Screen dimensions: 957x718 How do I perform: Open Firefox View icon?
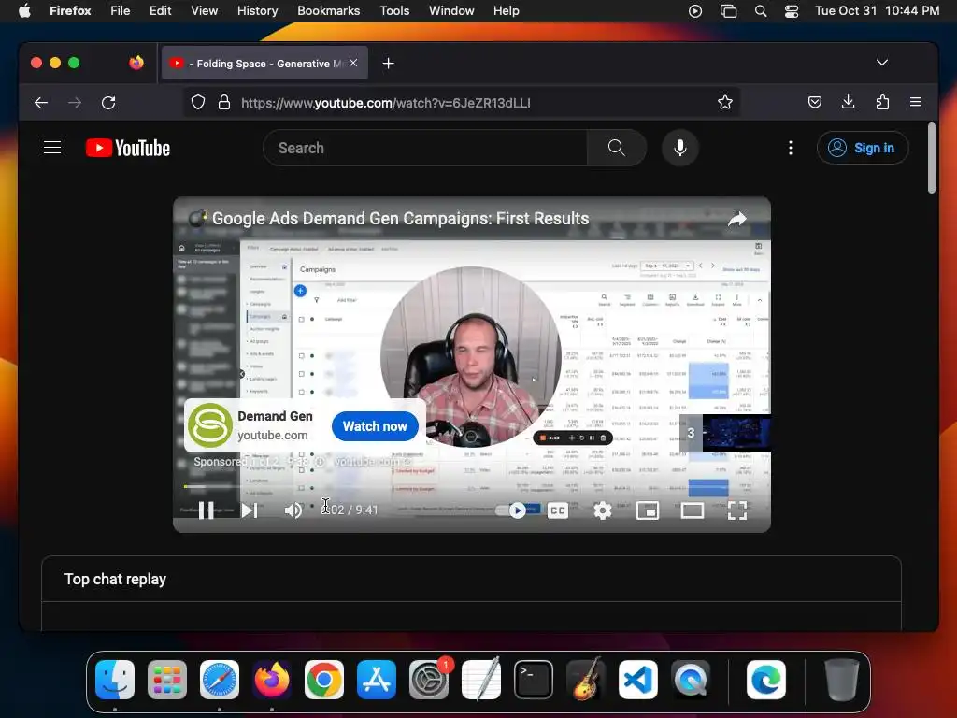click(136, 63)
